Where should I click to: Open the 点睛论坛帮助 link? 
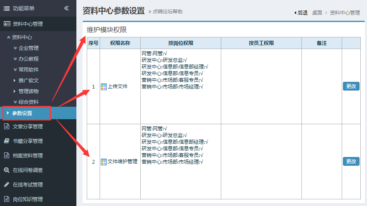[167, 12]
